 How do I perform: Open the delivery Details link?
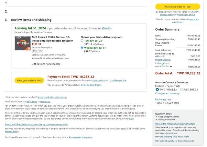107,28
